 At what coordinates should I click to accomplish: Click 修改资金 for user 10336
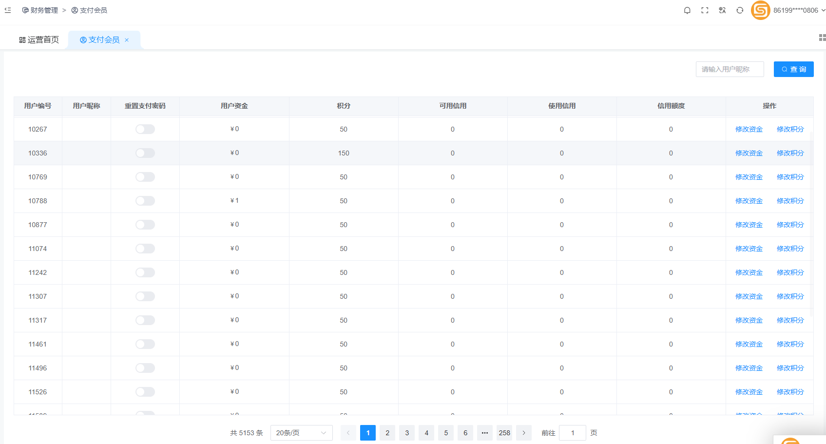(x=749, y=153)
